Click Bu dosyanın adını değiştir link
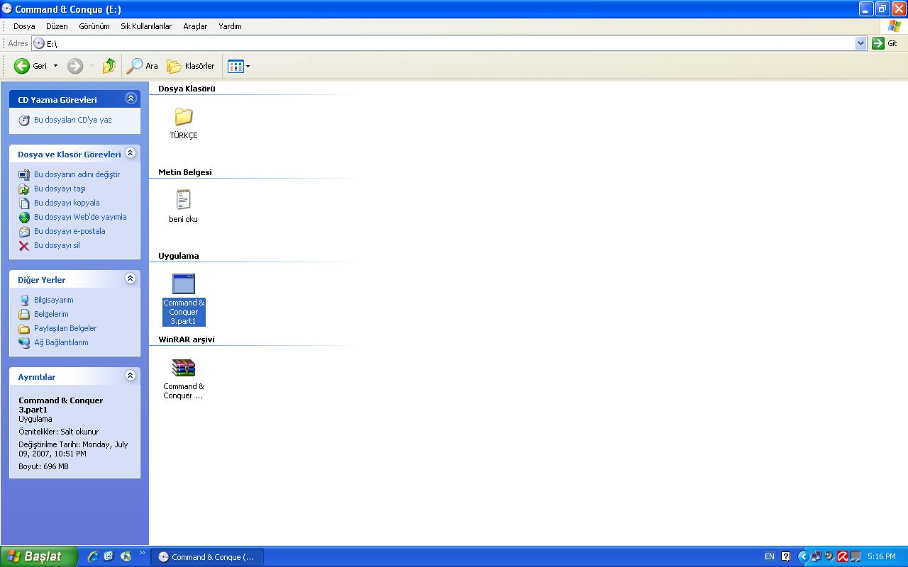Image resolution: width=908 pixels, height=567 pixels. click(77, 174)
